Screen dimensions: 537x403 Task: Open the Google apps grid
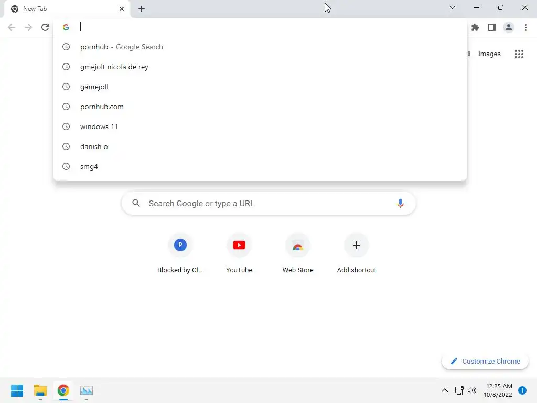point(519,54)
